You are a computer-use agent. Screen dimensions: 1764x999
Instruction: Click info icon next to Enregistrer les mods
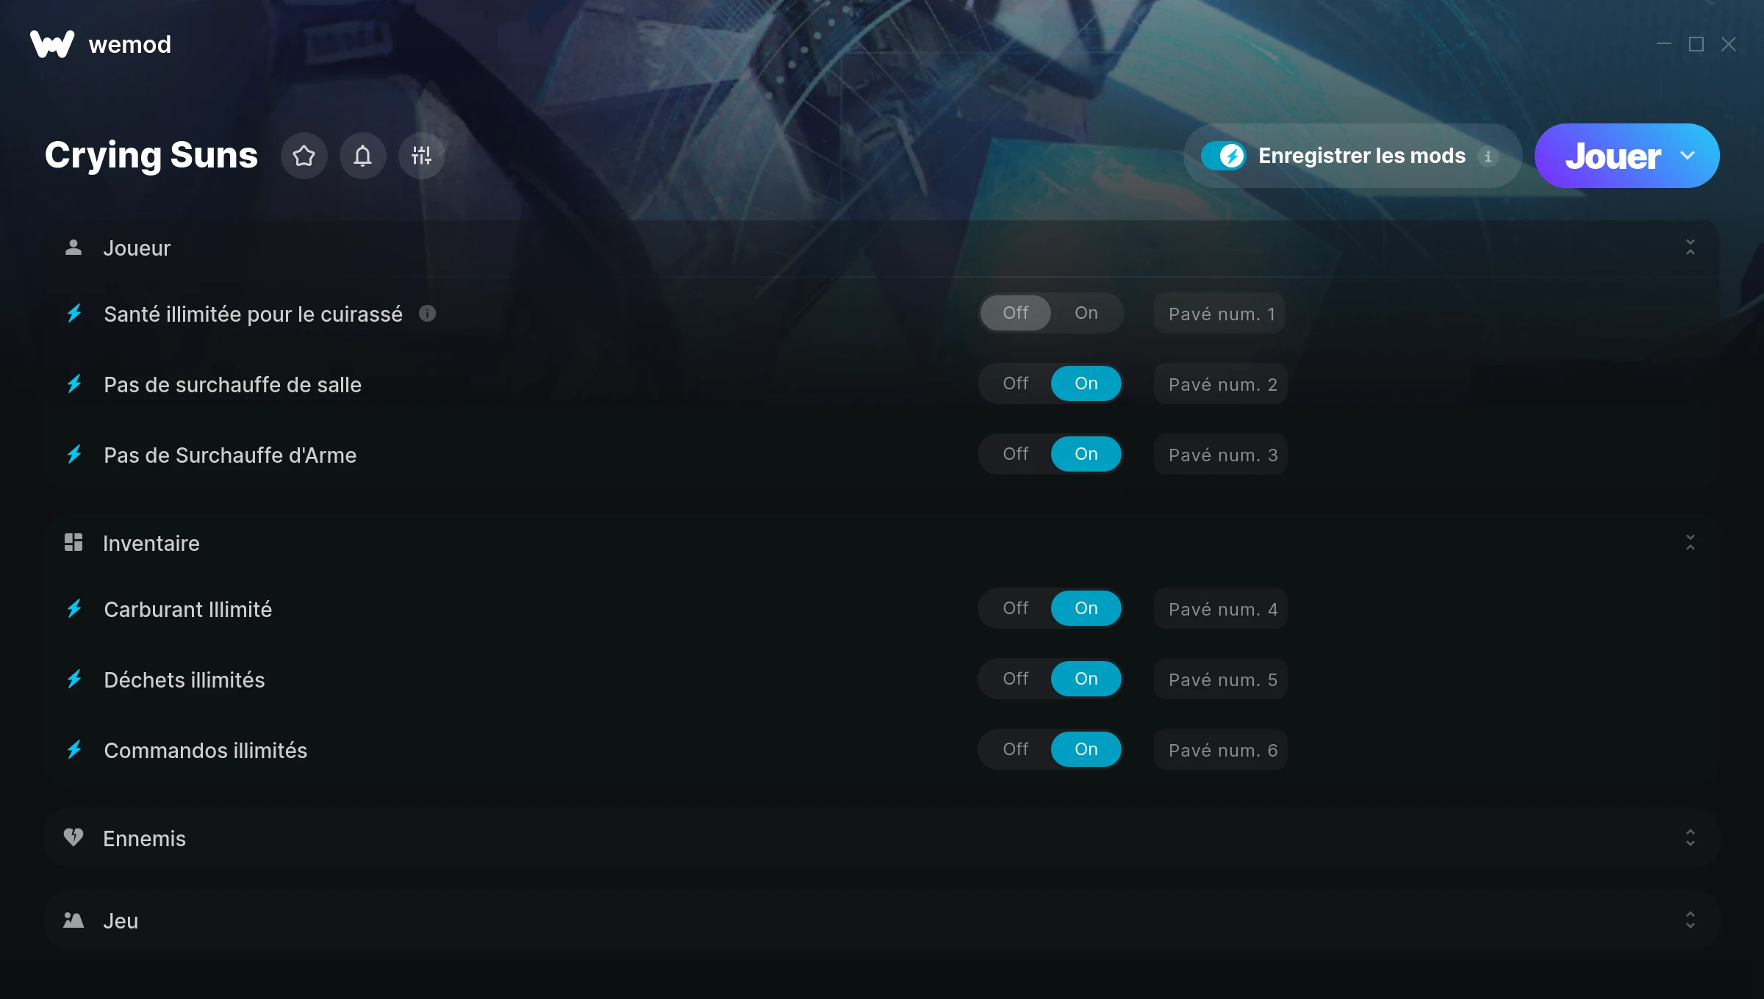coord(1488,156)
